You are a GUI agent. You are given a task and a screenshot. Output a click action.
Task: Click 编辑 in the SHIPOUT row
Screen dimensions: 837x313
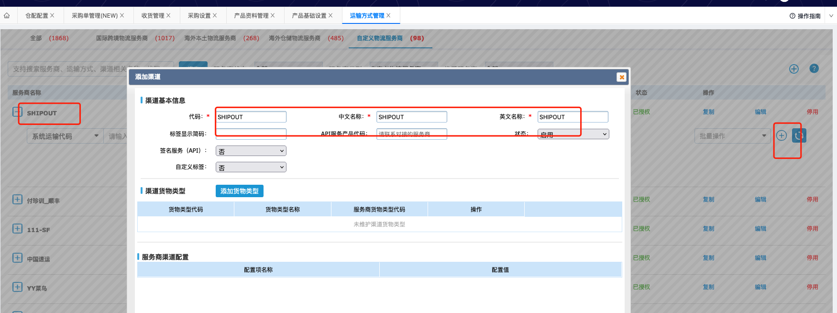pyautogui.click(x=760, y=112)
